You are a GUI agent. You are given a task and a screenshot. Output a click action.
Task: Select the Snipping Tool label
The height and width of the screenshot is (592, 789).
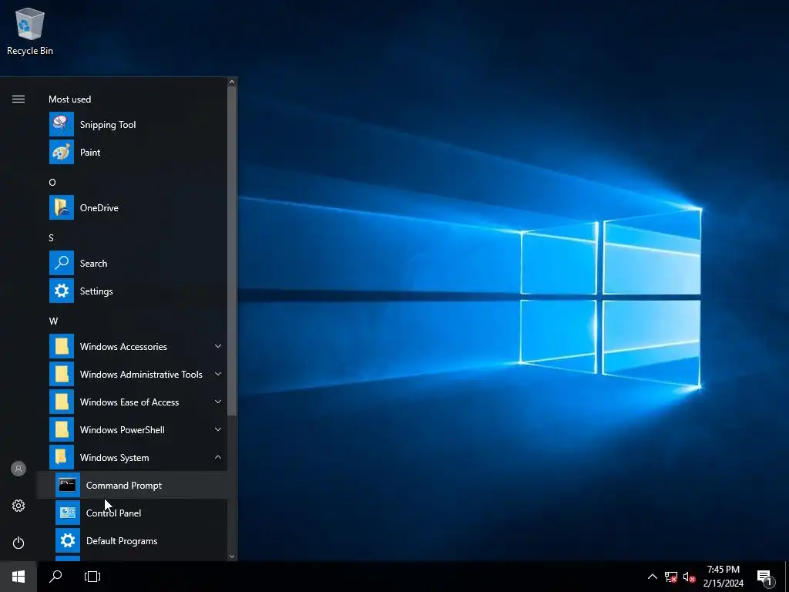[x=108, y=125]
